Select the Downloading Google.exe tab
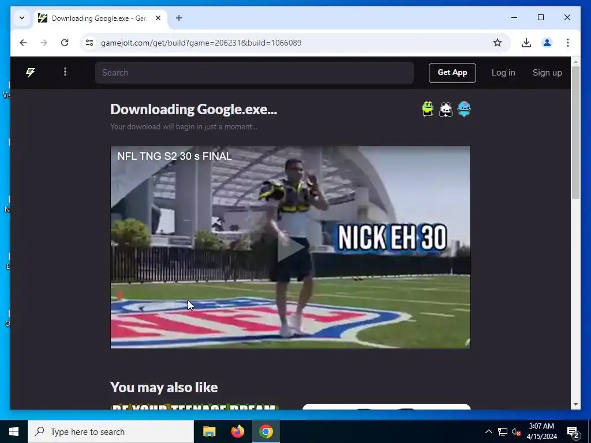The width and height of the screenshot is (591, 443). click(100, 18)
